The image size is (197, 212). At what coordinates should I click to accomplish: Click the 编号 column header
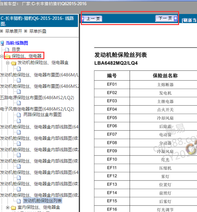112,75
